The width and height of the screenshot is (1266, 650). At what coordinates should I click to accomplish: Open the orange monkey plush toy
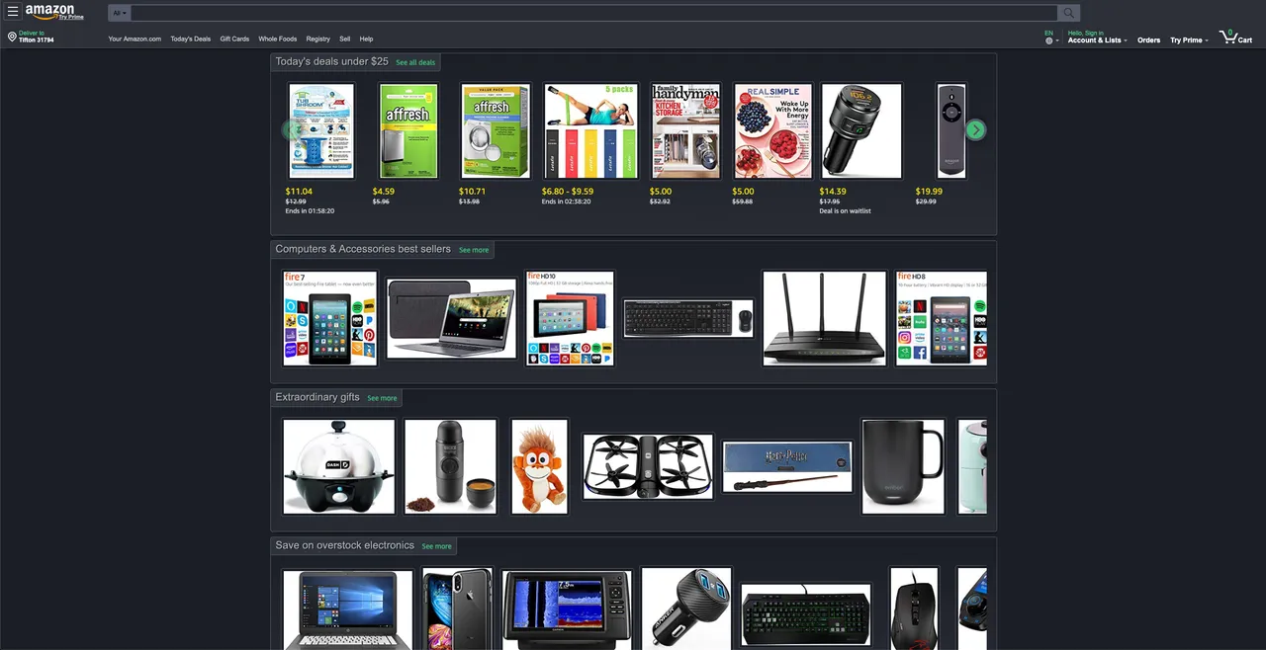tap(539, 466)
